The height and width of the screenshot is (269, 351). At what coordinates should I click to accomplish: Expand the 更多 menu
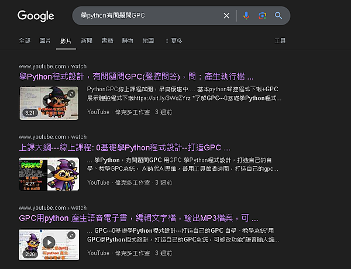click(174, 41)
